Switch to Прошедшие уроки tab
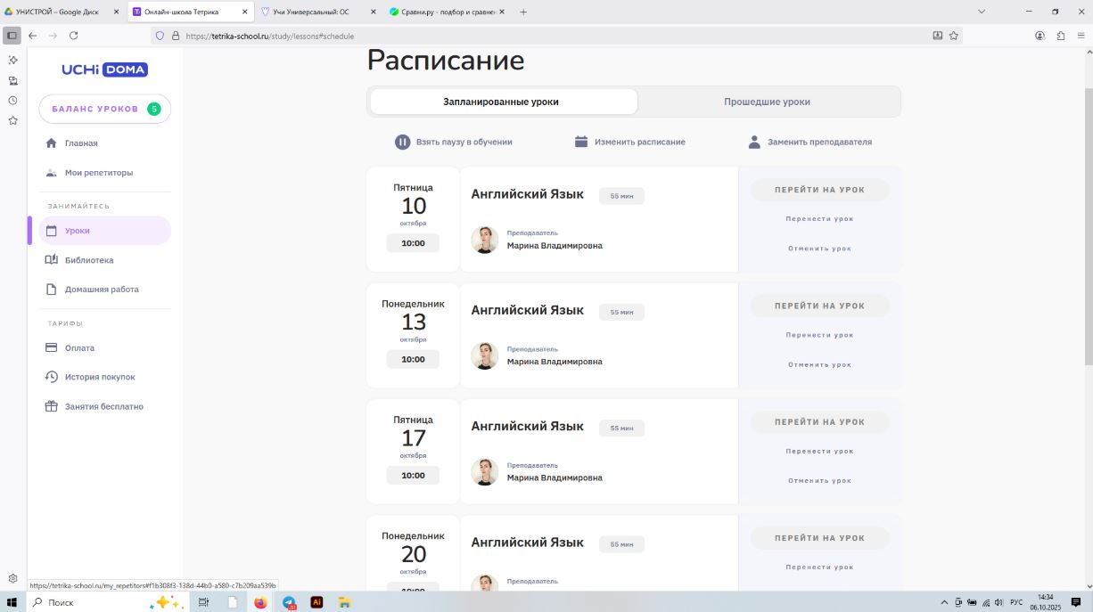This screenshot has height=612, width=1093. coord(767,102)
